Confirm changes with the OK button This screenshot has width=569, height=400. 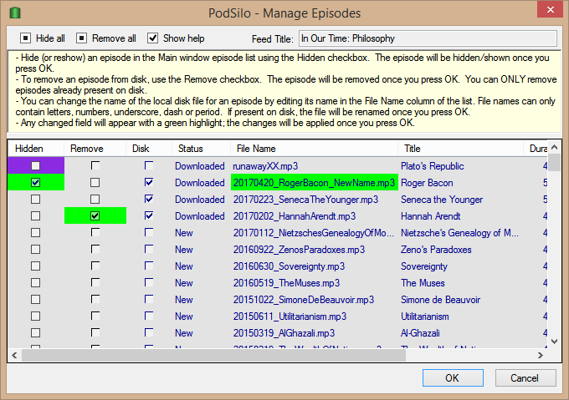pyautogui.click(x=453, y=378)
